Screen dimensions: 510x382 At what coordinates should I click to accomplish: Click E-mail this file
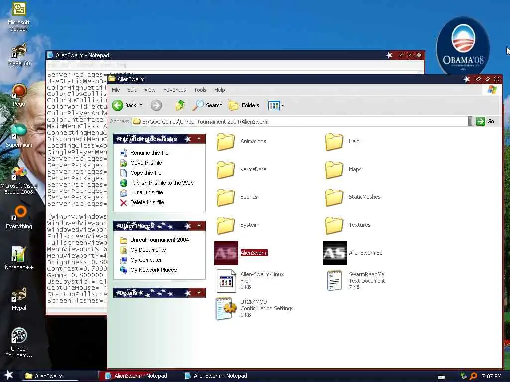pyautogui.click(x=147, y=192)
